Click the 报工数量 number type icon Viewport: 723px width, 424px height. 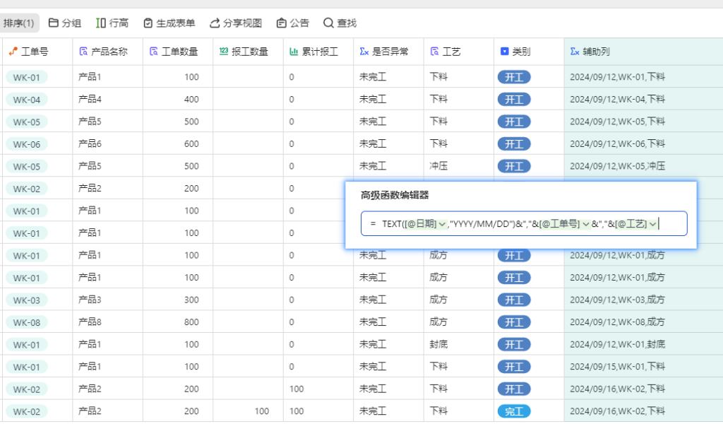point(224,51)
